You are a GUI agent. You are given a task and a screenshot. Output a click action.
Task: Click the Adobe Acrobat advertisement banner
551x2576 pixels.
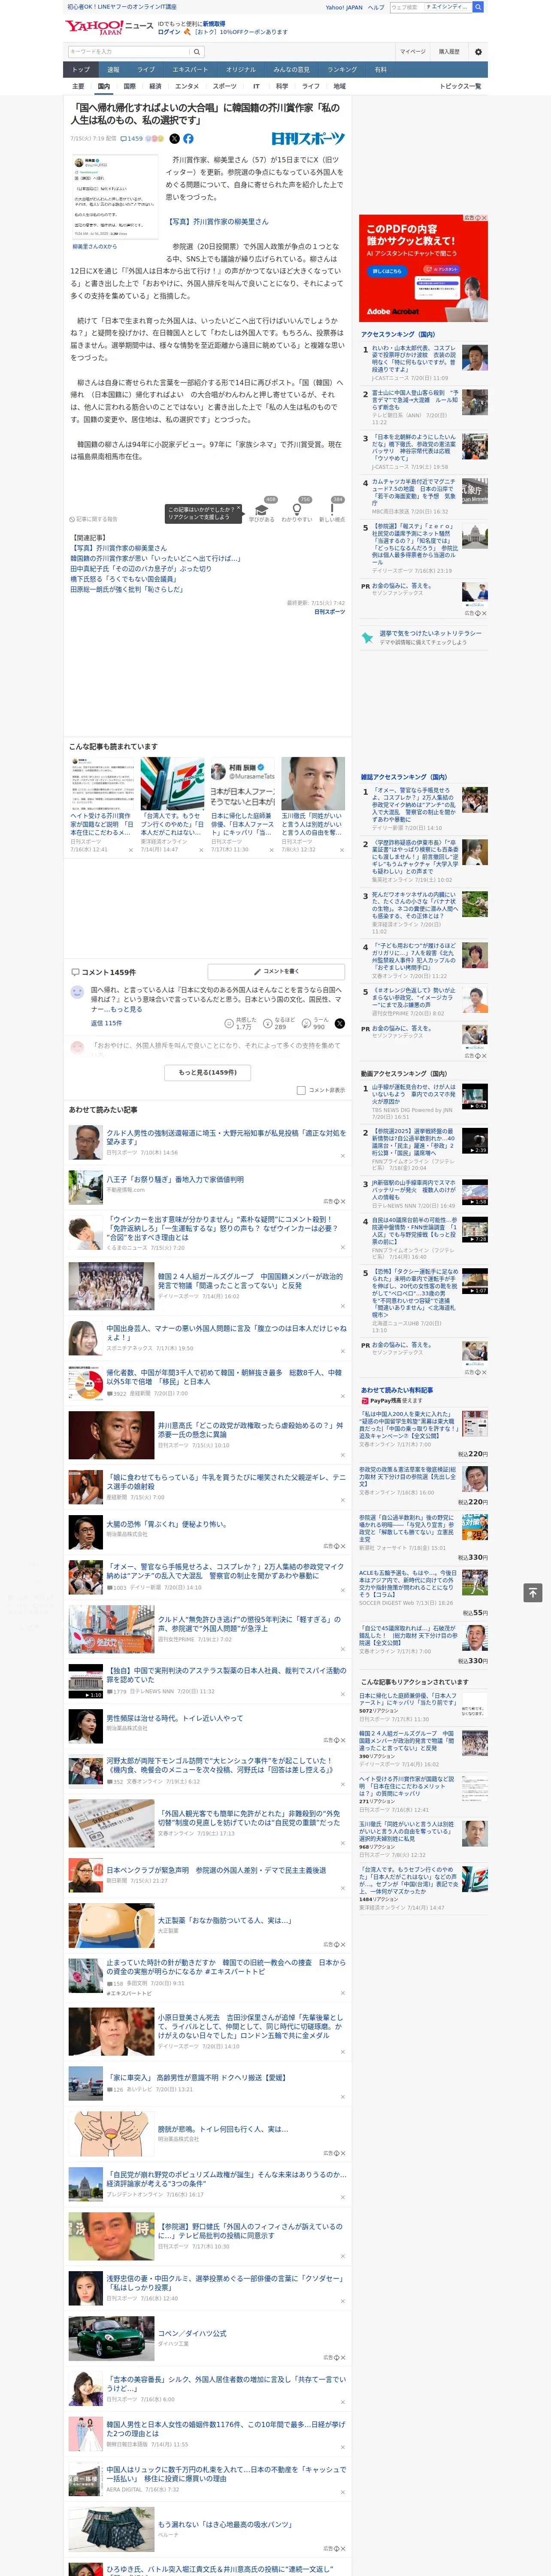coord(423,268)
